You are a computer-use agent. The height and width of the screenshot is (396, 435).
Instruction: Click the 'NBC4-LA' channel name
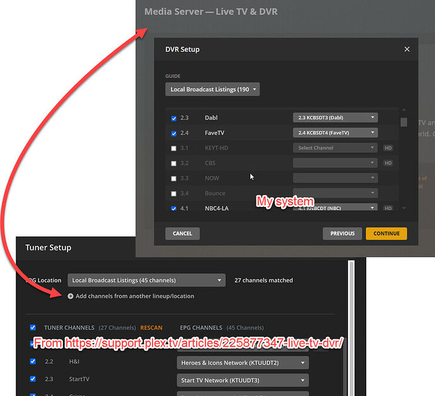(217, 209)
